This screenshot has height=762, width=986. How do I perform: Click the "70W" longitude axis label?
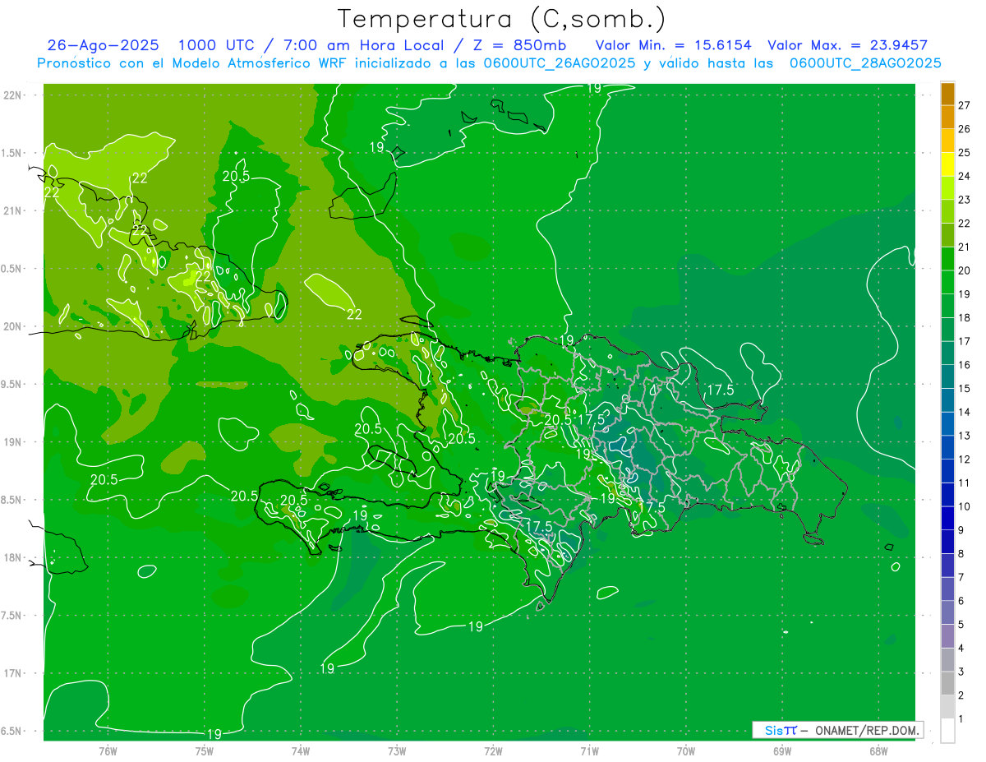[685, 750]
